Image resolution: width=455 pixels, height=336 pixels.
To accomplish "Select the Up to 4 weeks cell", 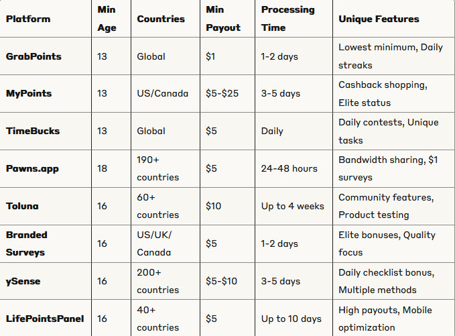I will [x=292, y=206].
